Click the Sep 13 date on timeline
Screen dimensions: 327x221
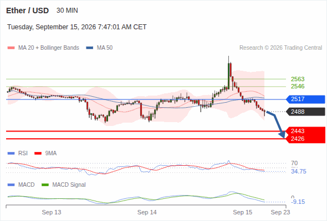coord(52,212)
